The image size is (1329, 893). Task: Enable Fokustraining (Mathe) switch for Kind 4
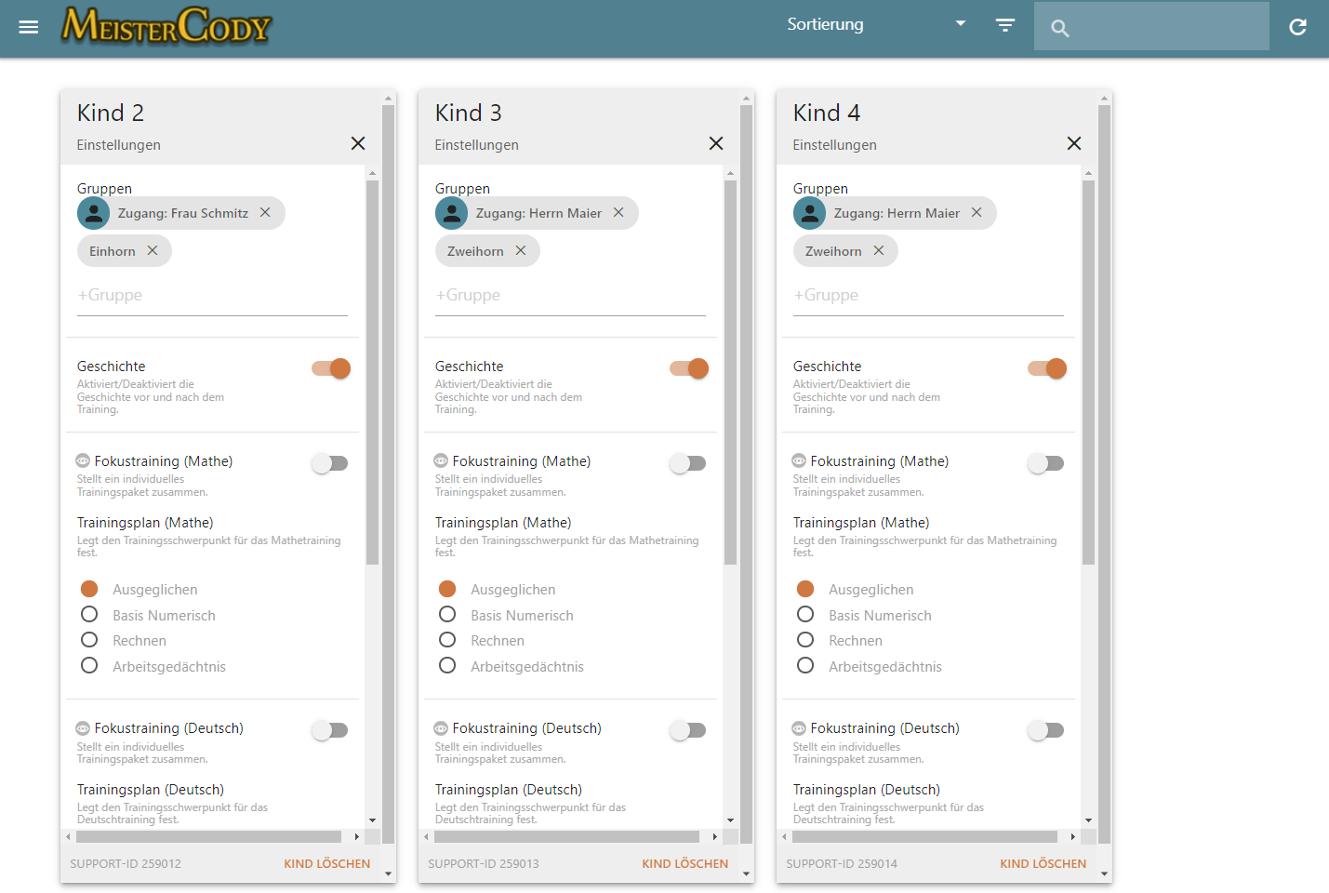[x=1046, y=463]
